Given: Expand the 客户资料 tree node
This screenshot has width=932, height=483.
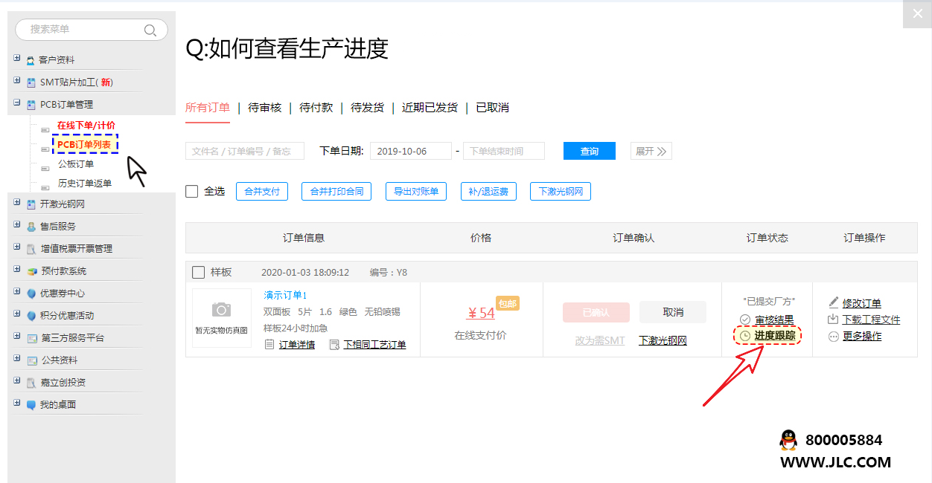Looking at the screenshot, I should (17, 59).
